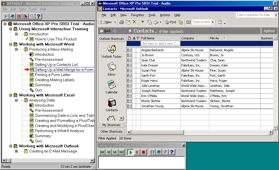
Task: Open Outlook Tools menu
Action: pyautogui.click(x=152, y=15)
